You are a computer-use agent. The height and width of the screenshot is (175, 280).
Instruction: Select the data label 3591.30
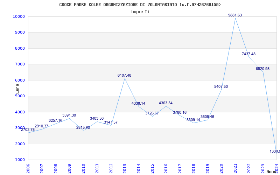pyautogui.click(x=69, y=115)
